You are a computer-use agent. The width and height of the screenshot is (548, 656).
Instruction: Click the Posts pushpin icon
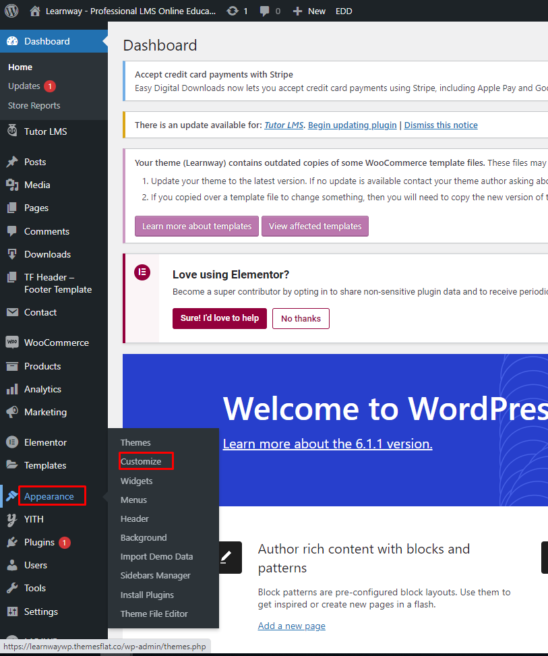[12, 162]
